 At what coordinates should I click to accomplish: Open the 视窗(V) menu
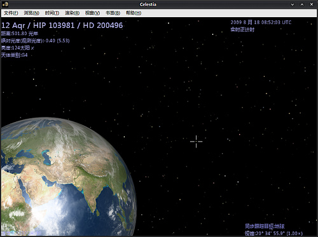point(92,13)
